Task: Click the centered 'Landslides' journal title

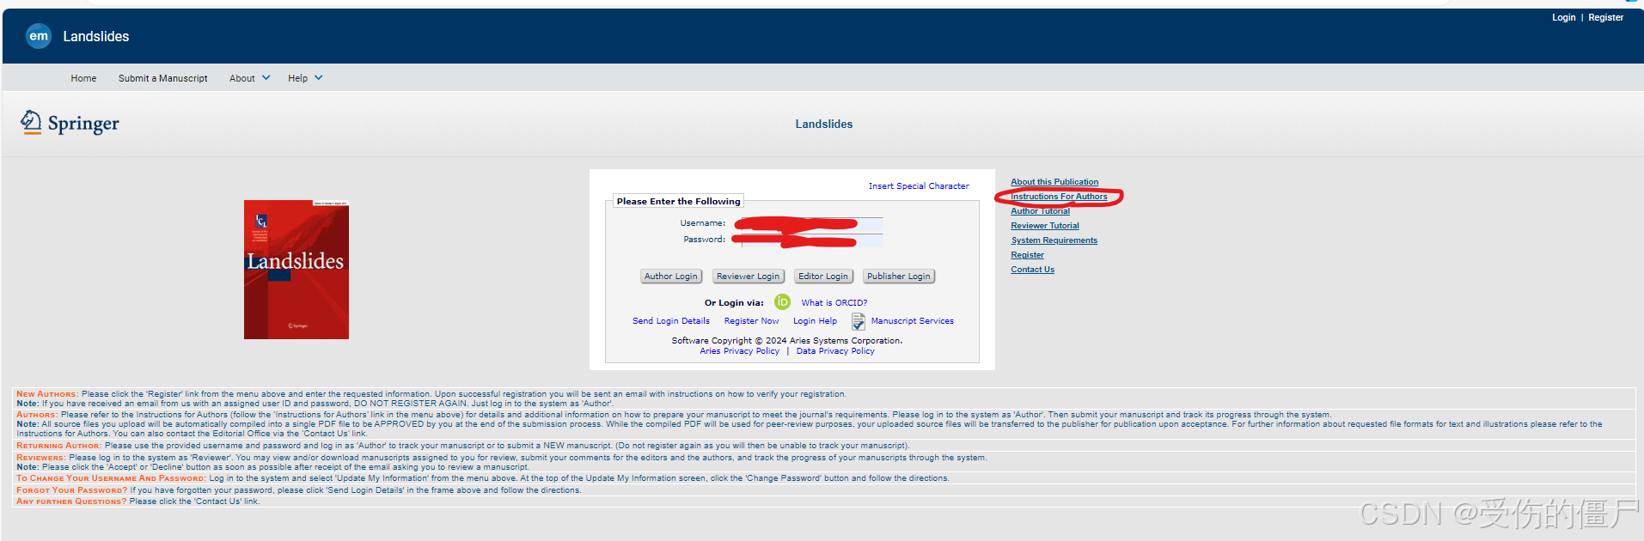Action: tap(824, 125)
